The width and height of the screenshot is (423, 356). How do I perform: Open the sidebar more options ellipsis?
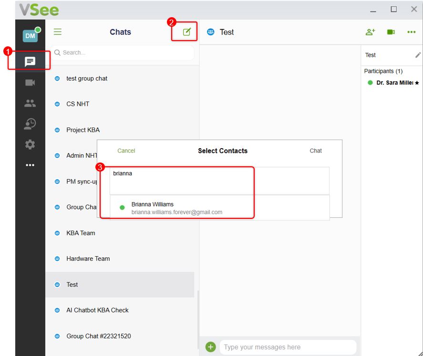coord(30,165)
